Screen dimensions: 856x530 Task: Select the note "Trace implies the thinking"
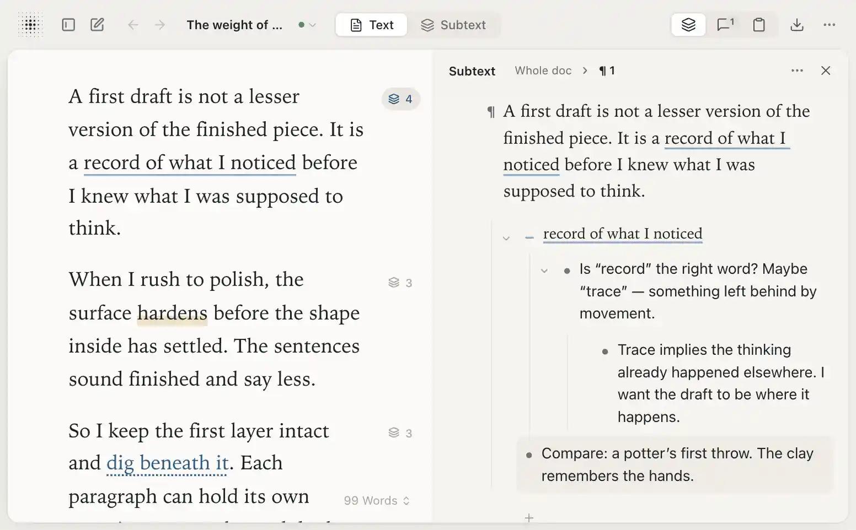tap(721, 383)
